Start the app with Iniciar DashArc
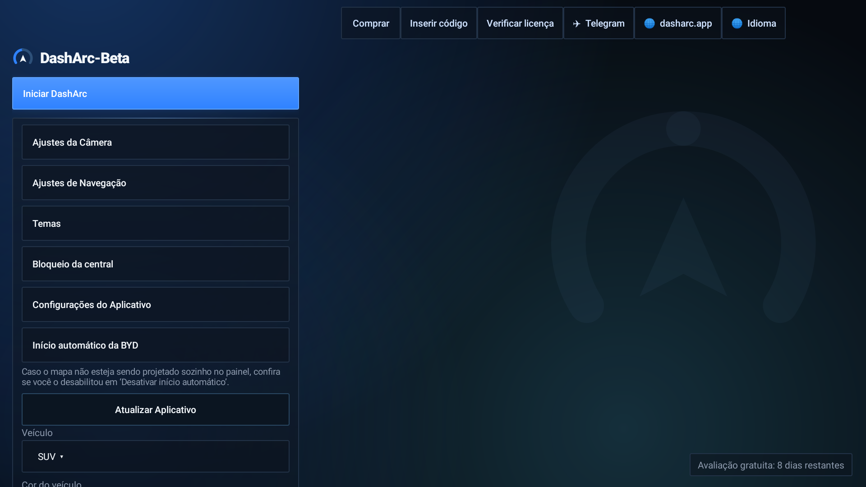 pos(156,93)
